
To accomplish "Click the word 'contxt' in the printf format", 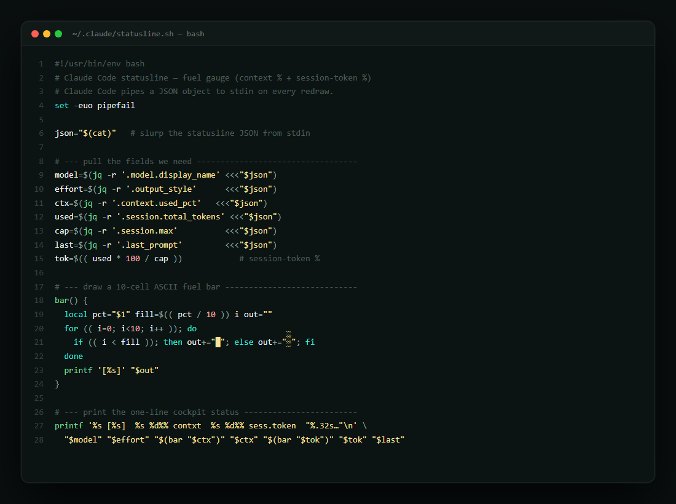I will coord(187,426).
